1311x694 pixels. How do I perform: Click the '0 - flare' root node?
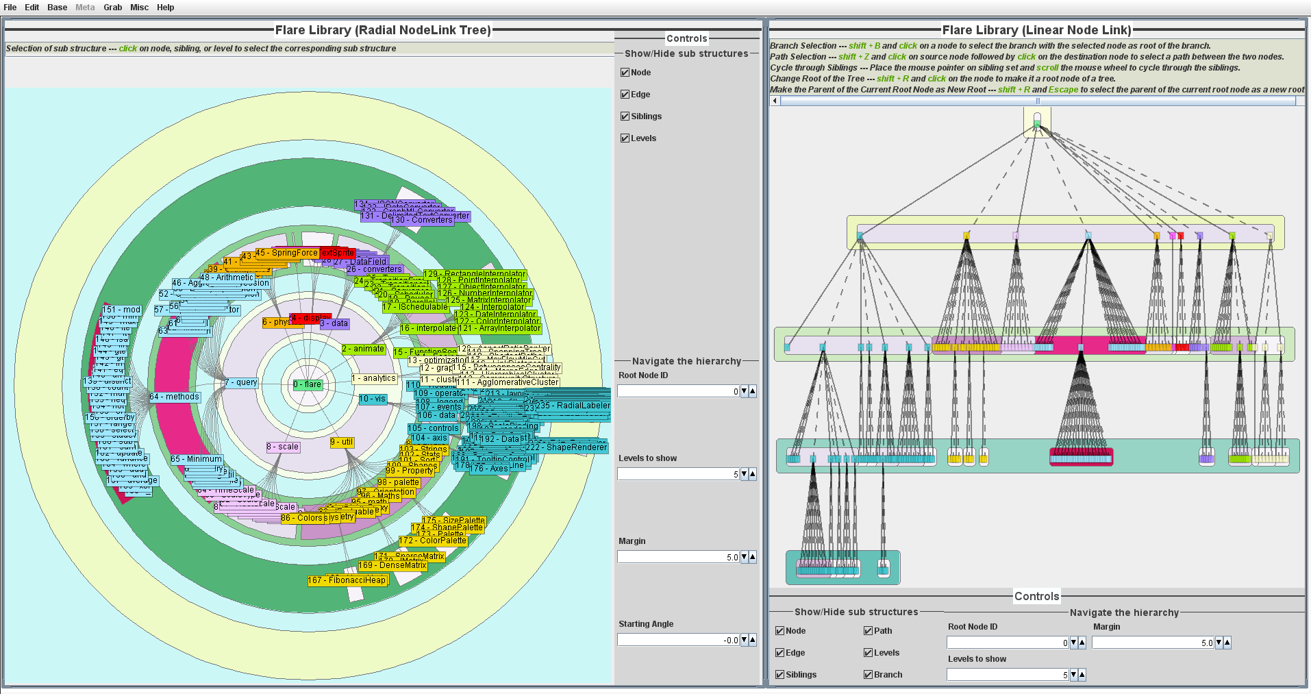point(308,384)
